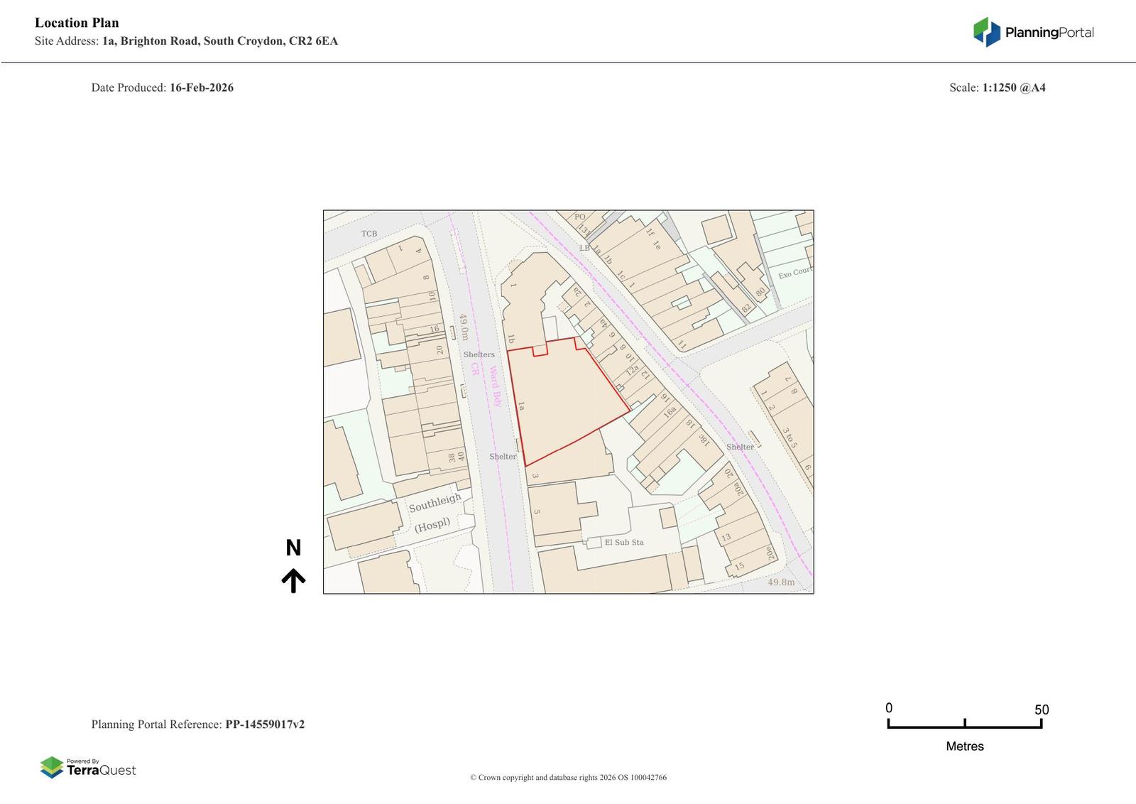Click the north arrow symbol

tap(293, 580)
